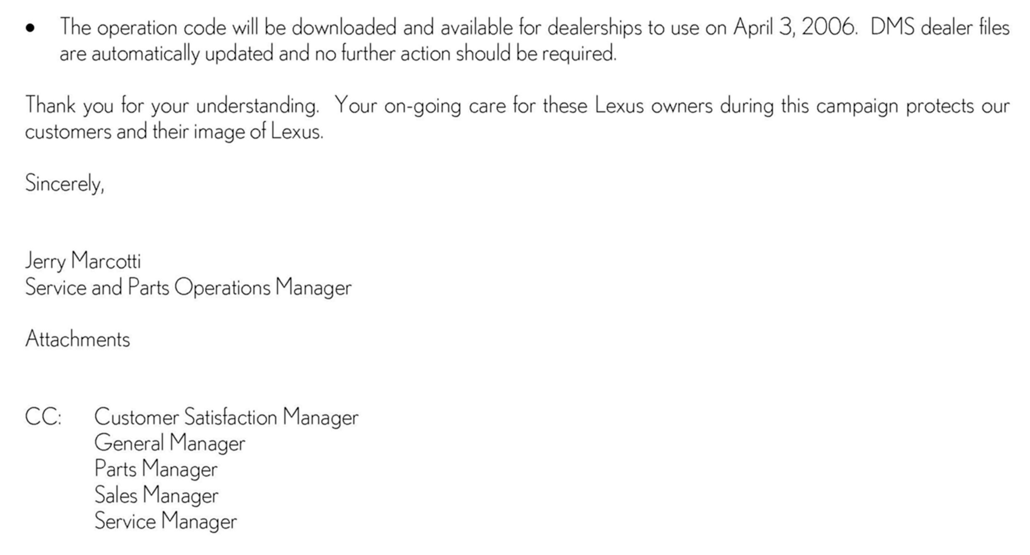The width and height of the screenshot is (1030, 555).
Task: Click the CC: label
Action: [43, 417]
